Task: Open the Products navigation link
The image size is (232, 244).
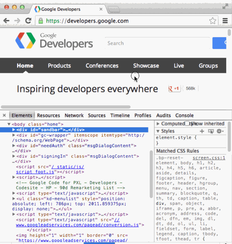Action: tap(59, 65)
